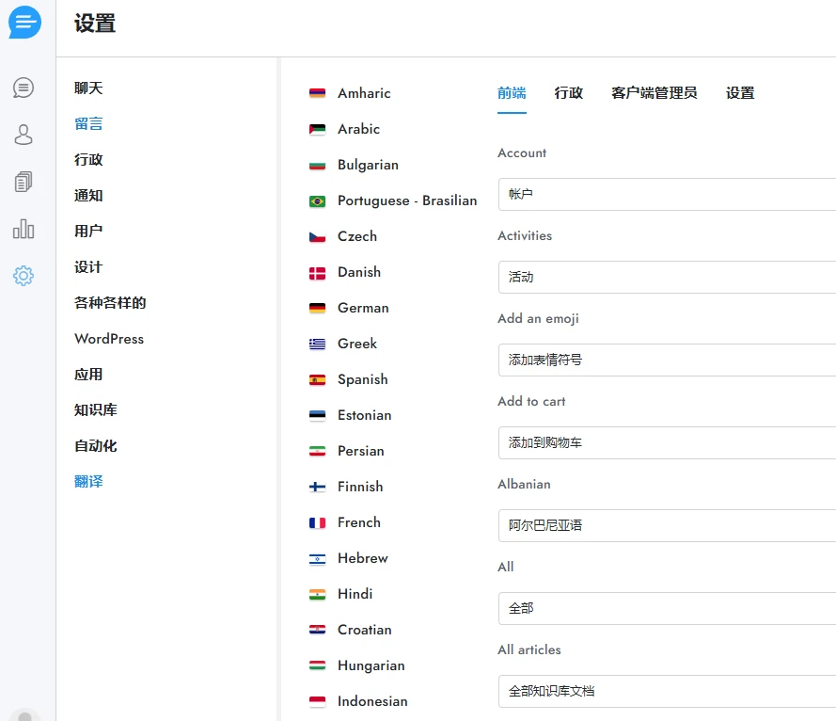Click the French flag icon
The width and height of the screenshot is (836, 721).
point(318,522)
